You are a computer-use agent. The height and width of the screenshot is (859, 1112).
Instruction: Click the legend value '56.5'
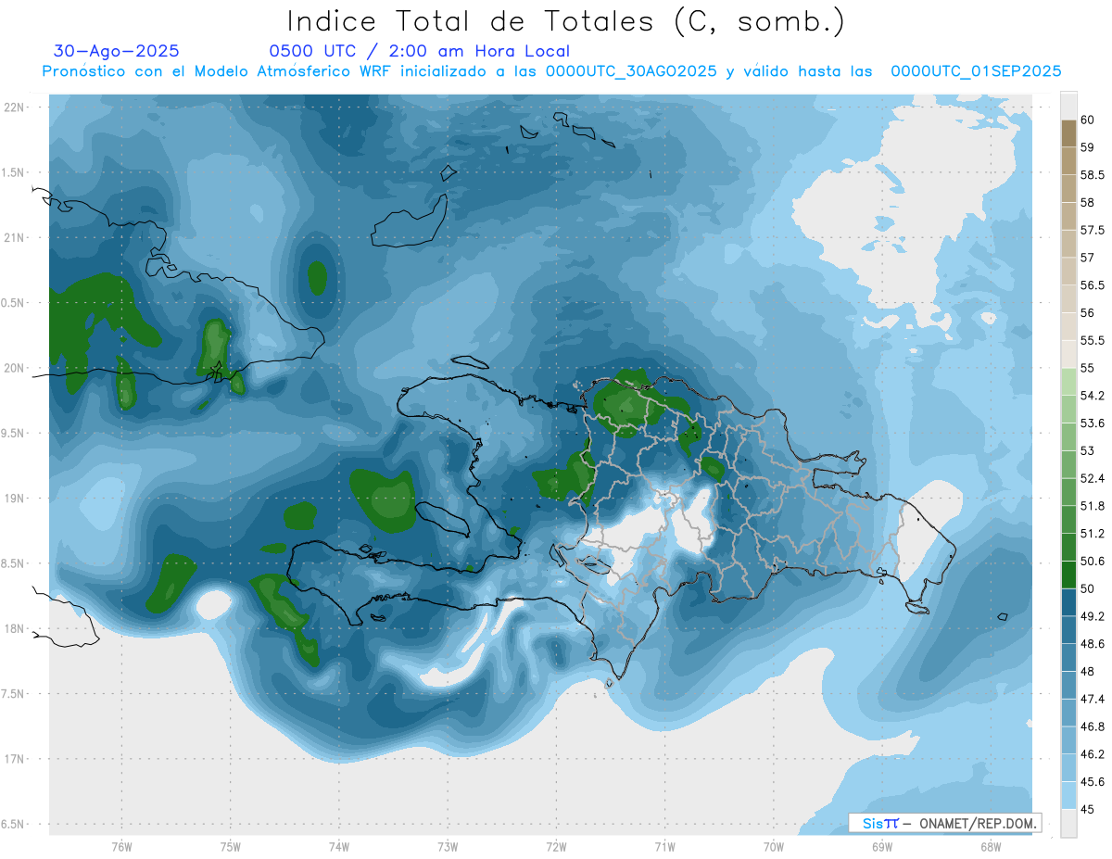click(x=1093, y=285)
